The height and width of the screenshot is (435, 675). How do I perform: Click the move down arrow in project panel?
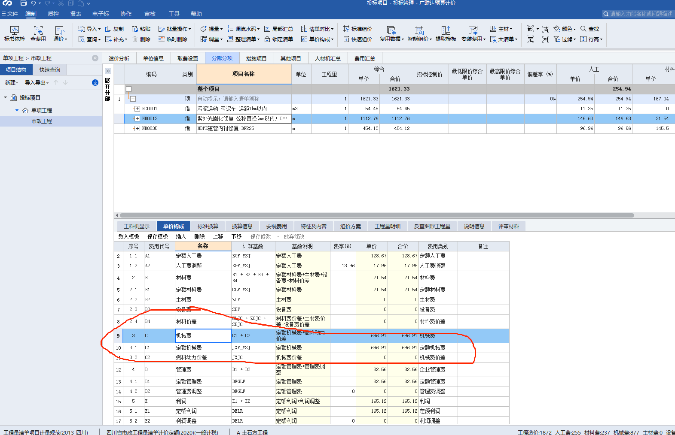point(65,82)
